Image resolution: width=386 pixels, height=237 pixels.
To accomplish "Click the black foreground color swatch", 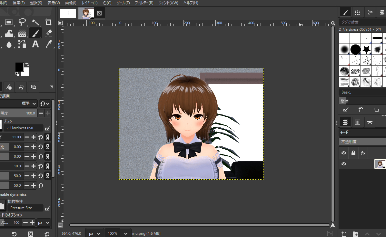I will point(20,67).
